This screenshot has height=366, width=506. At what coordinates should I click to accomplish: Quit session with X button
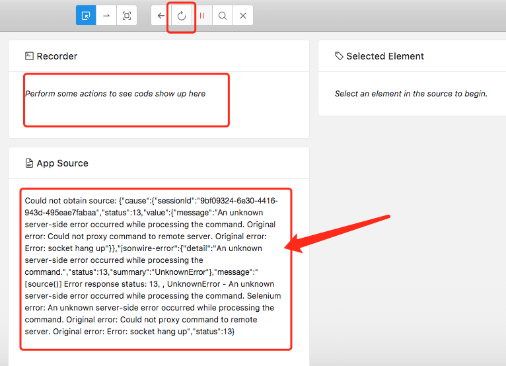click(243, 15)
